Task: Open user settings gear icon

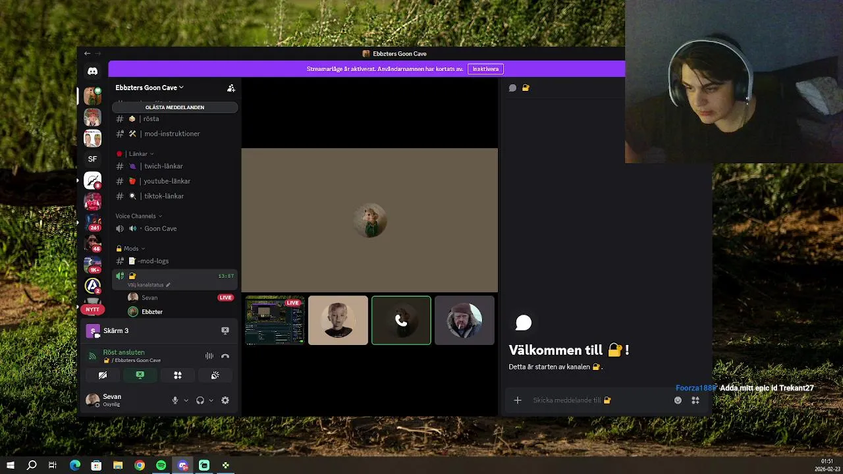Action: (x=225, y=400)
